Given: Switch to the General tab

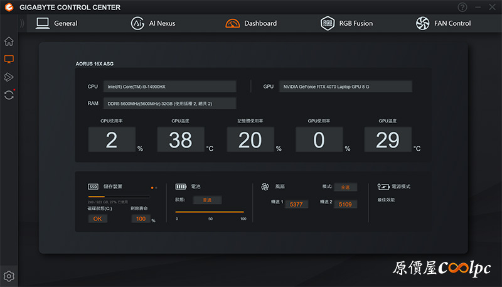Looking at the screenshot, I should click(56, 23).
